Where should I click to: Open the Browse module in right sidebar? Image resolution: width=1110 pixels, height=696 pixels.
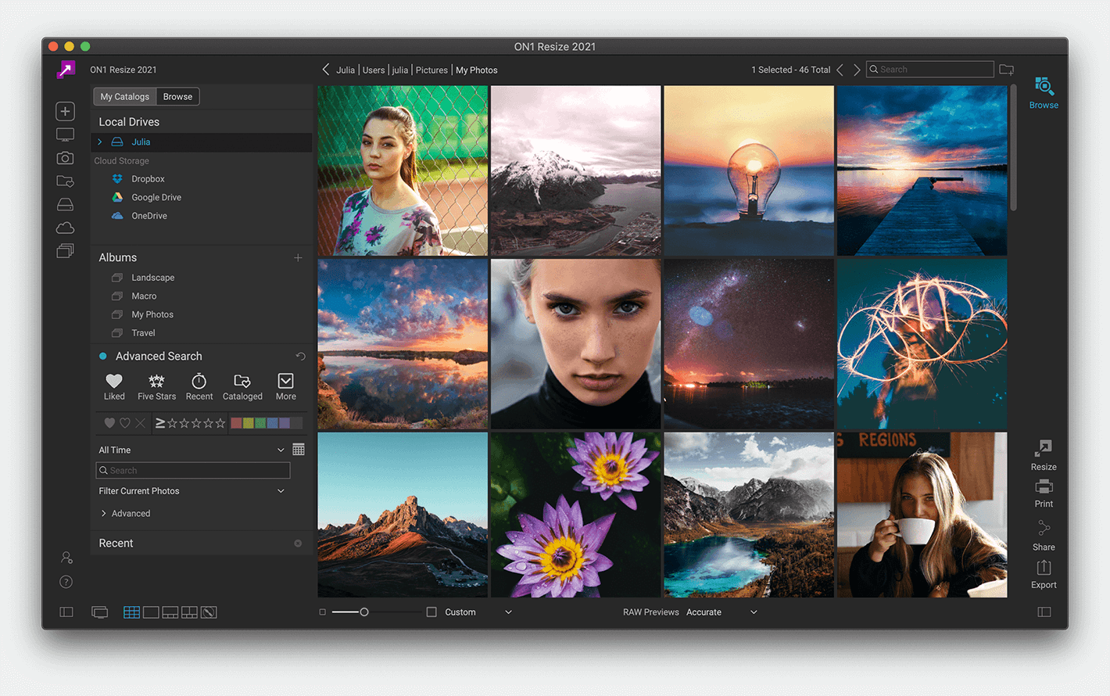(x=1044, y=93)
